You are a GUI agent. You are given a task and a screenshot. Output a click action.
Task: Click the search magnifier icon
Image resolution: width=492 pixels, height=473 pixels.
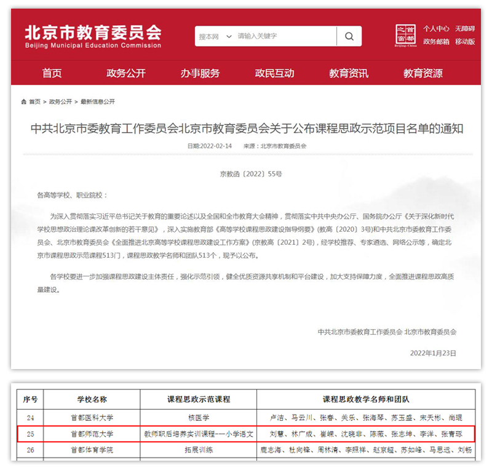click(349, 36)
